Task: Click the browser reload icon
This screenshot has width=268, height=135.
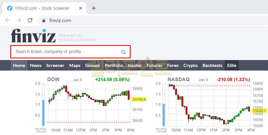Action: pyautogui.click(x=30, y=20)
